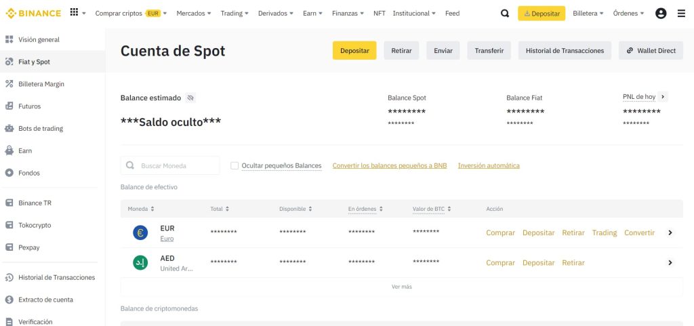Sort by the Total column header
The image size is (694, 326).
[220, 209]
